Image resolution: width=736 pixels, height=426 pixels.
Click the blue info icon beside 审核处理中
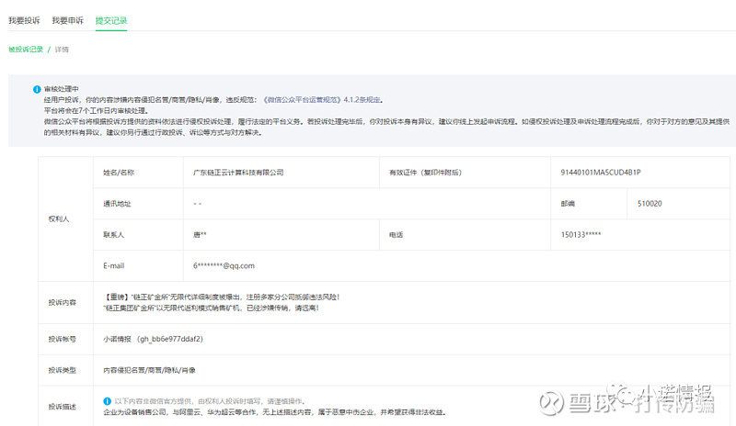point(37,89)
